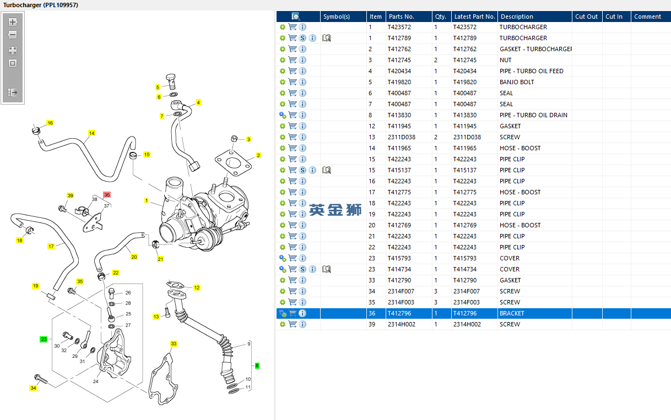Click callout 39 screw in the diagram
This screenshot has height=420, width=671.
(70, 195)
